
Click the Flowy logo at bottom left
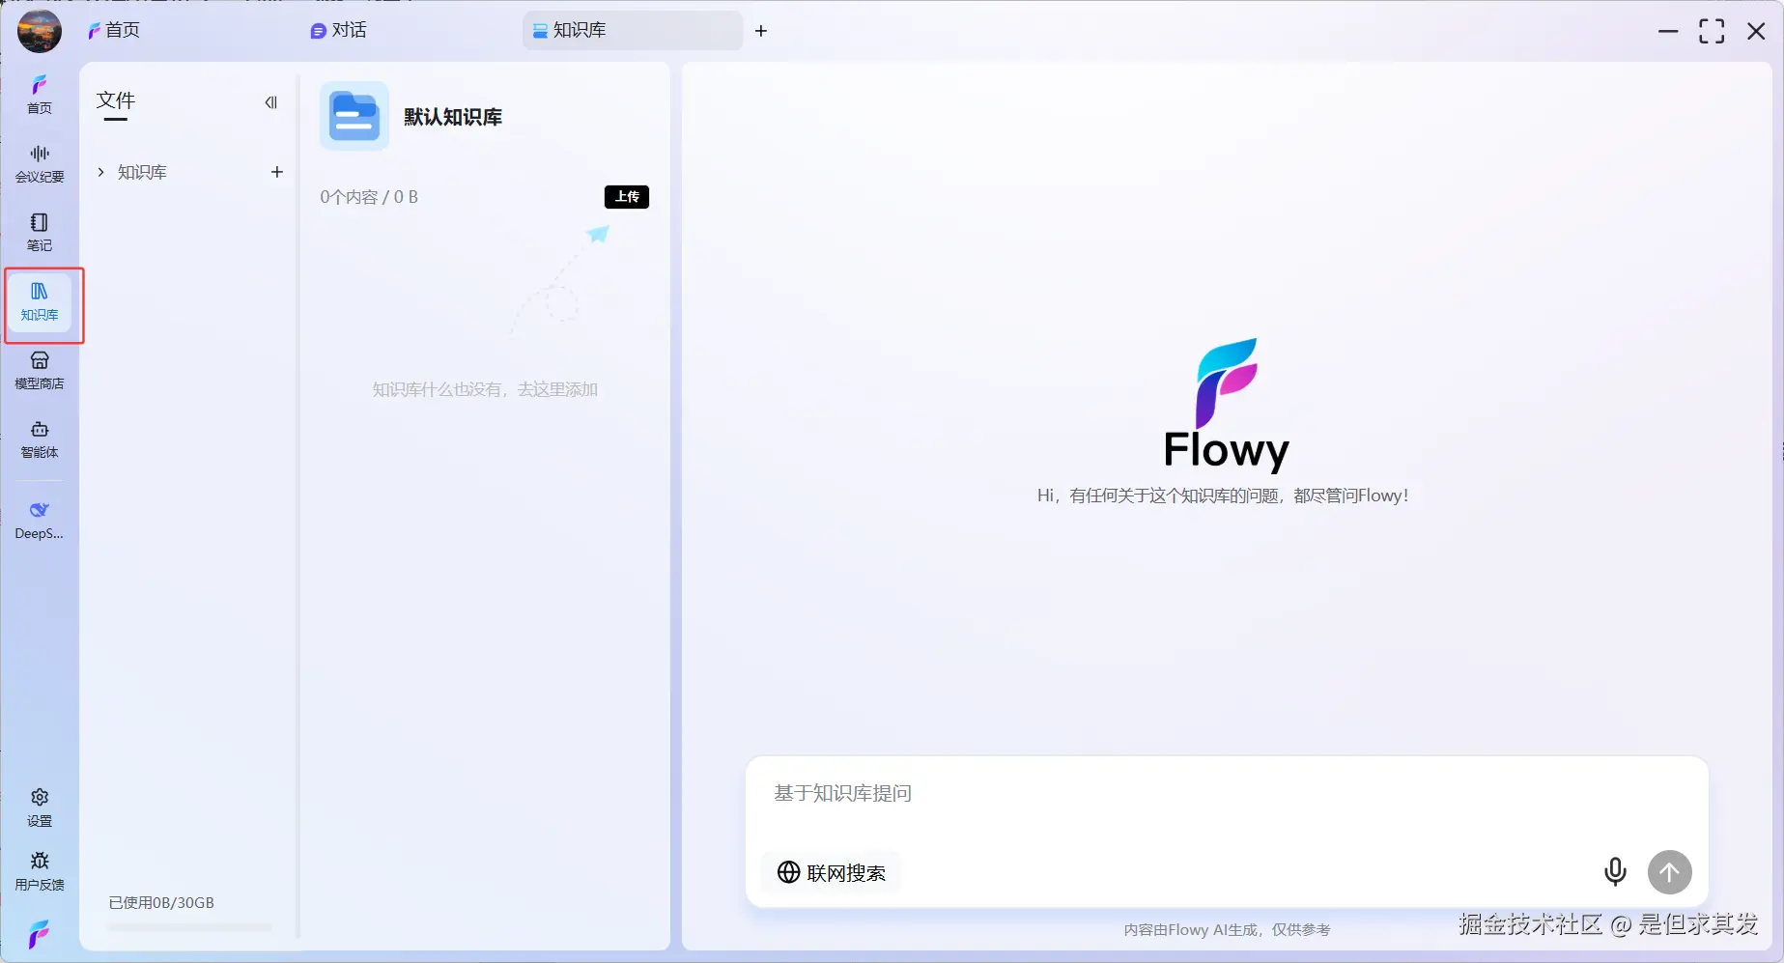(x=39, y=933)
